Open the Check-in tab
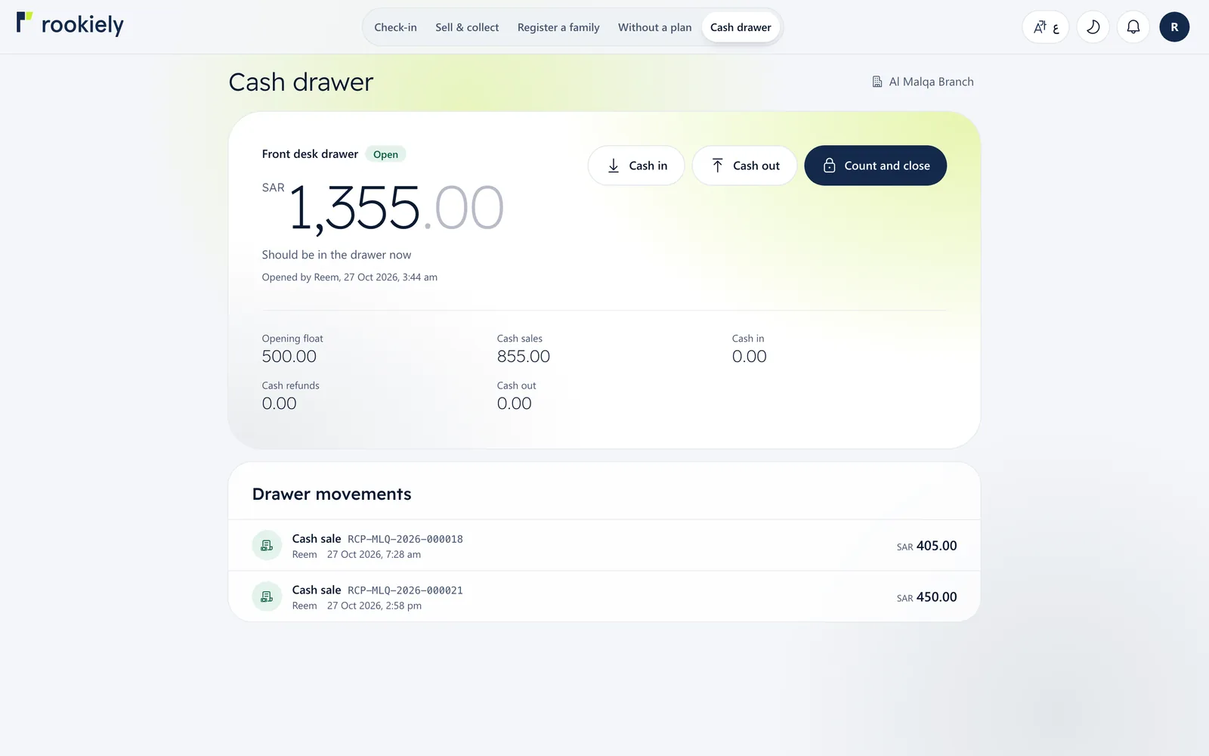This screenshot has height=756, width=1209. 395,27
